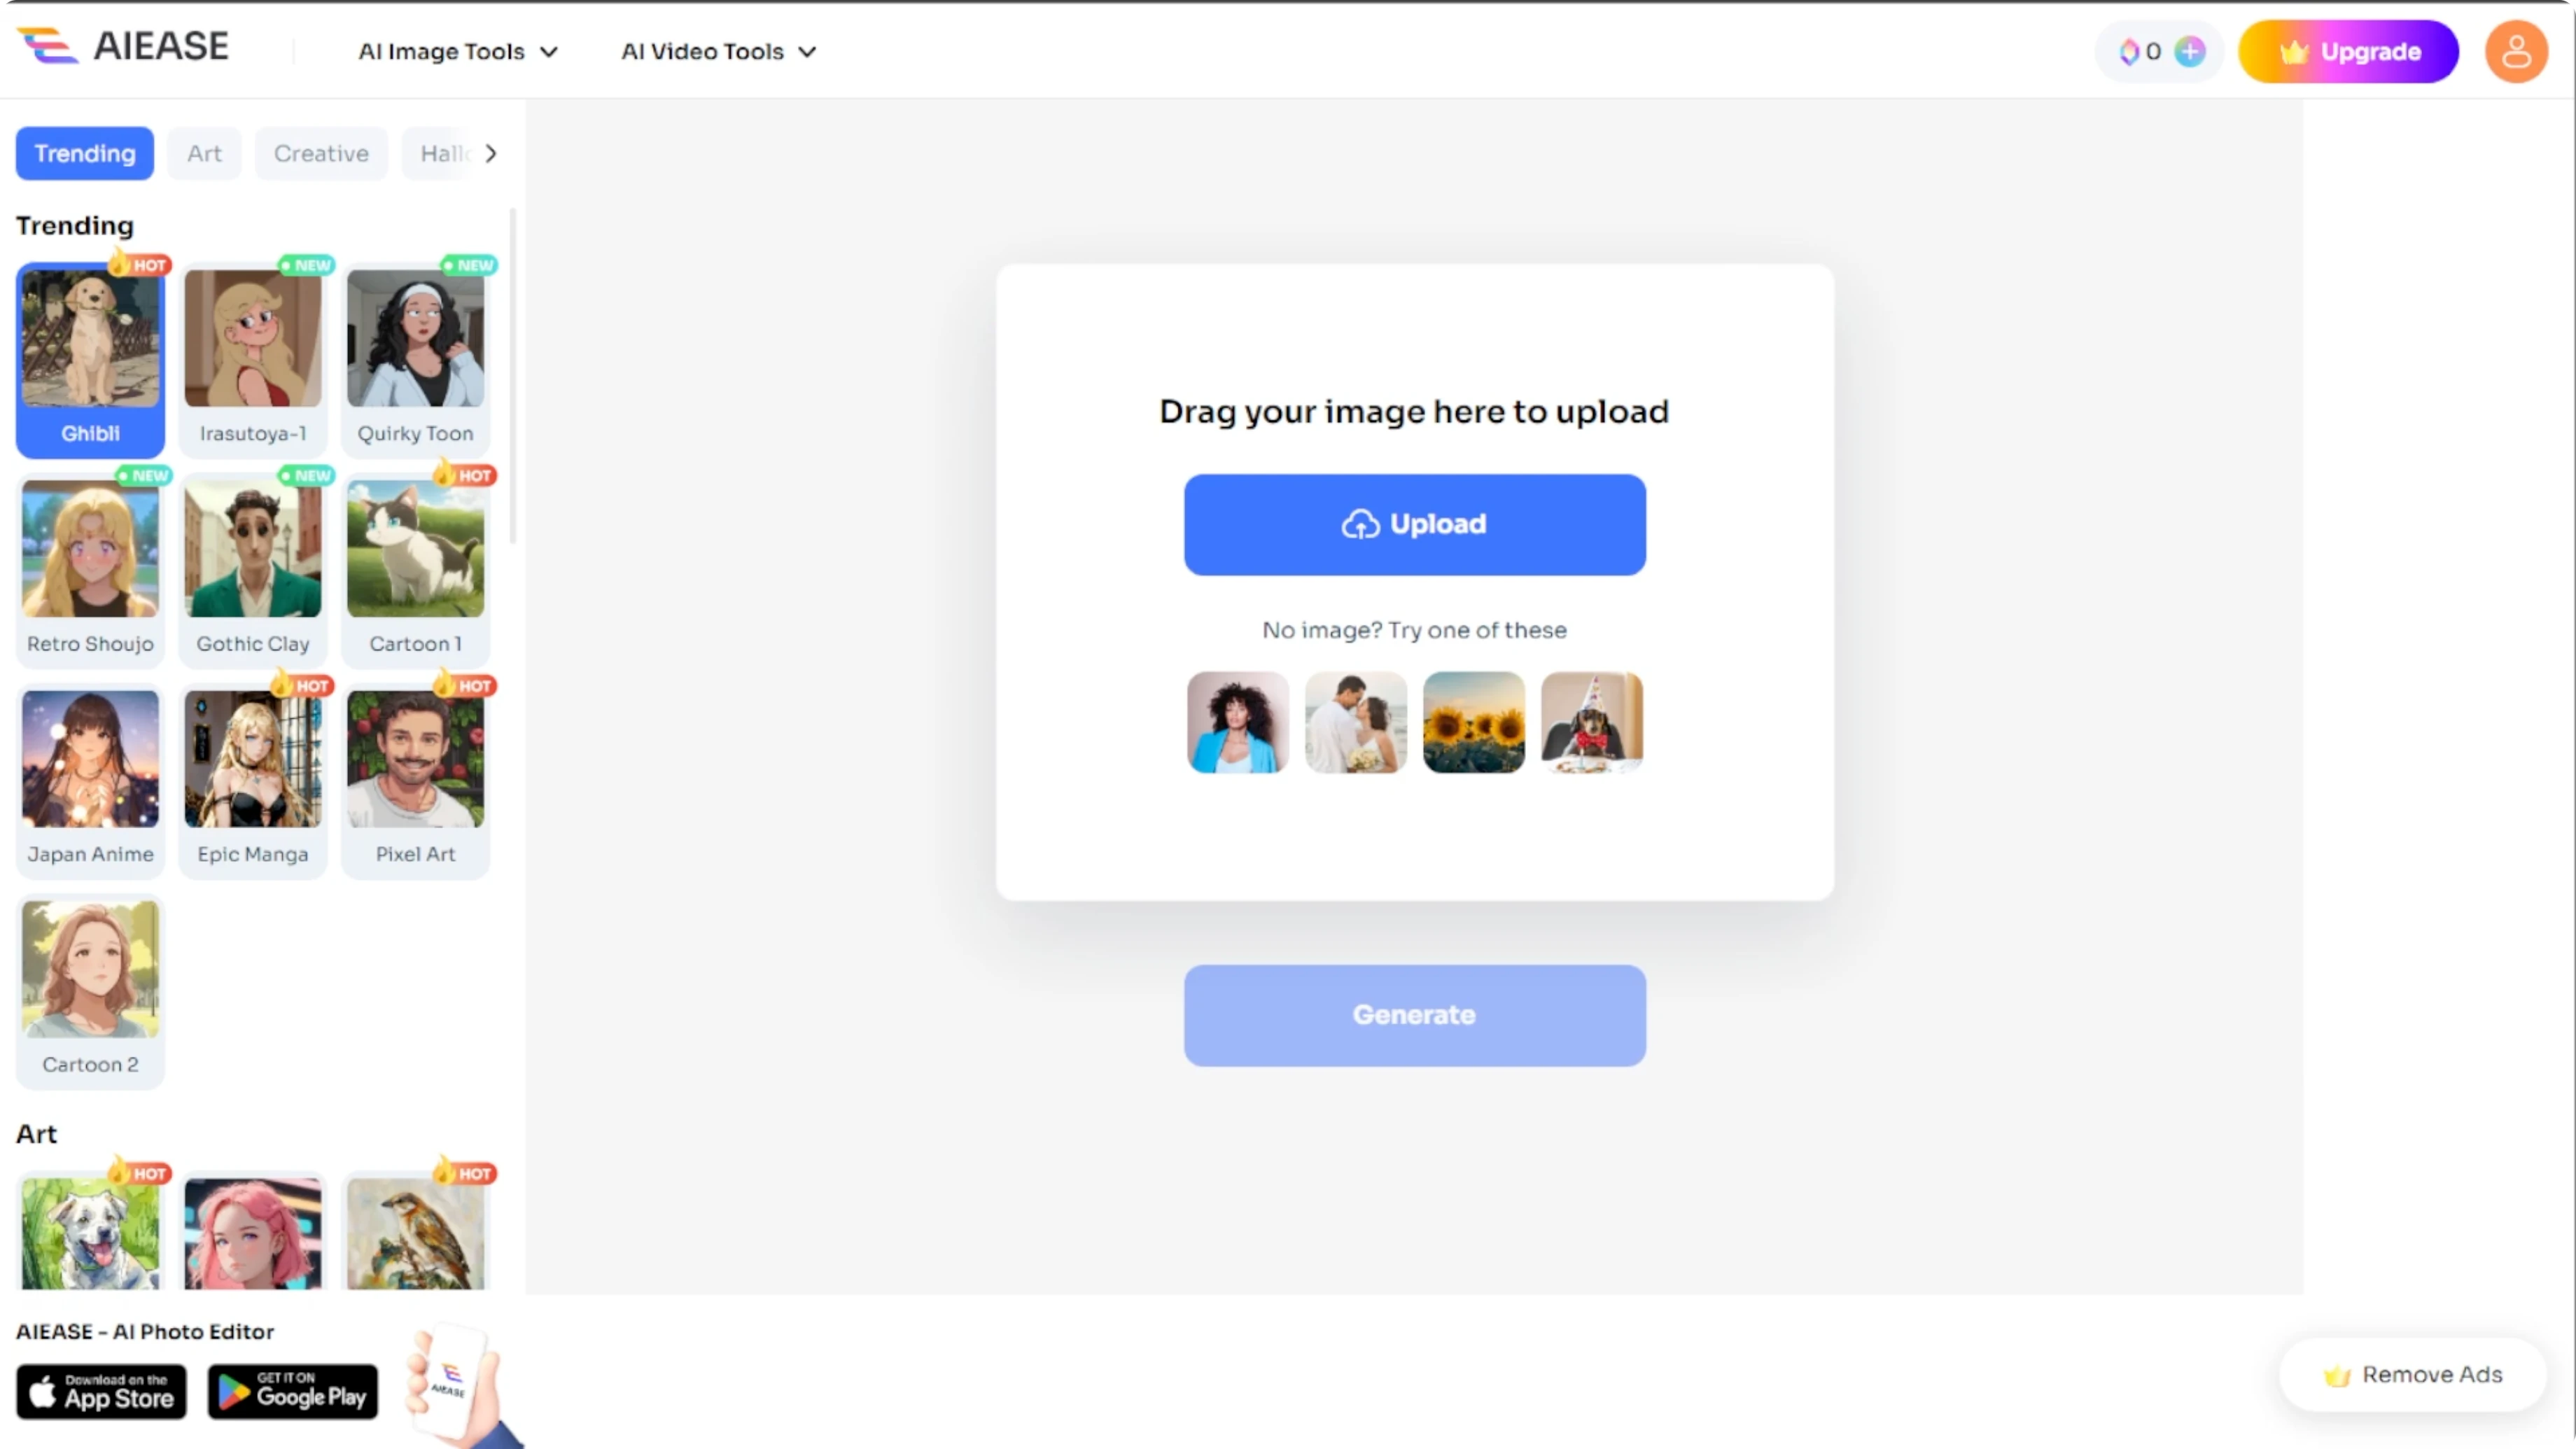Open the App Store download badge
Screen dimensions: 2576x1449
pyautogui.click(x=101, y=1391)
